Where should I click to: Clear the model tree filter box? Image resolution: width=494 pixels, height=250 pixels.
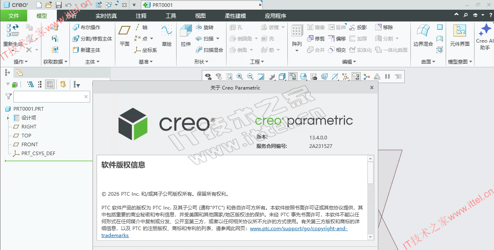point(86,96)
